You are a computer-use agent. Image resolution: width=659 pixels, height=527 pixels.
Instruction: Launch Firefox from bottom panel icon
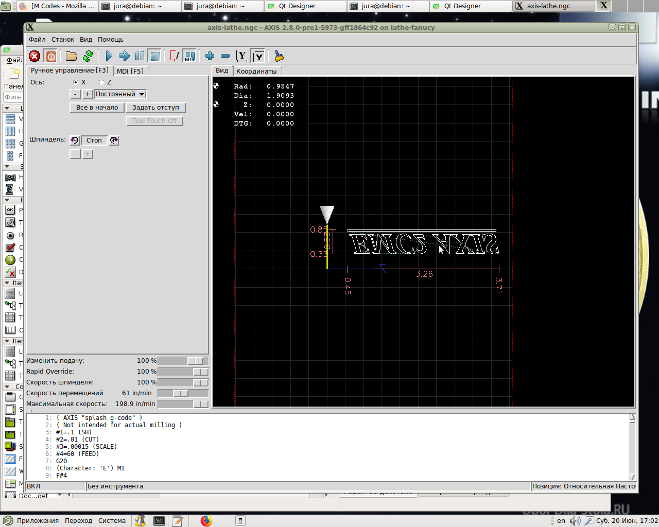(x=206, y=521)
